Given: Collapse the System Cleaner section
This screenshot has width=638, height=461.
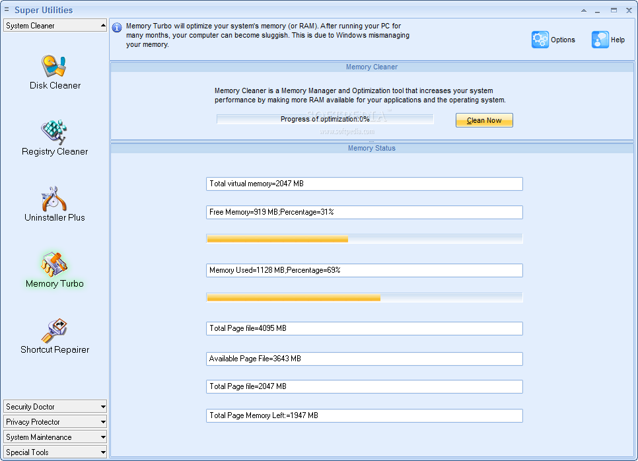Looking at the screenshot, I should click(x=55, y=25).
